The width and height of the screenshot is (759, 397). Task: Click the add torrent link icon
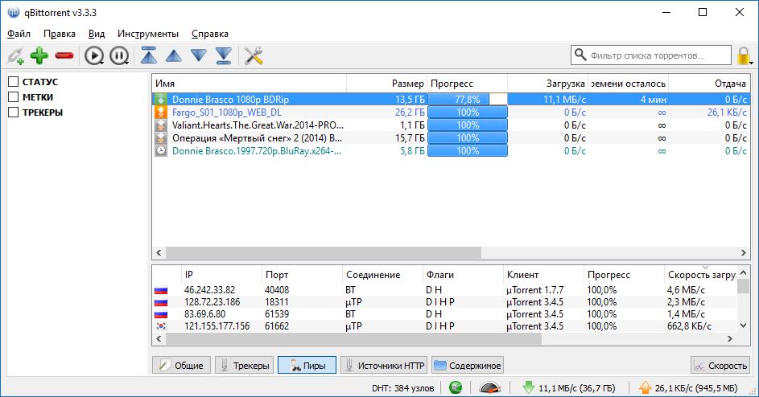point(15,55)
